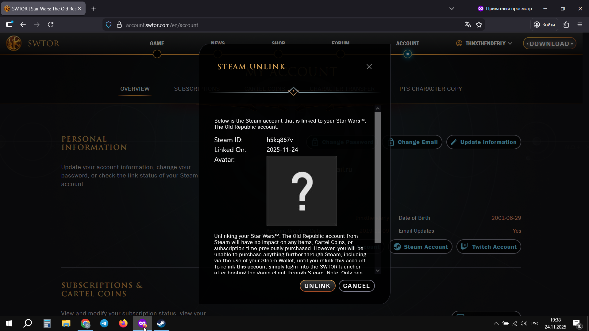Click the site security padlock icon
The height and width of the screenshot is (331, 589).
(119, 25)
